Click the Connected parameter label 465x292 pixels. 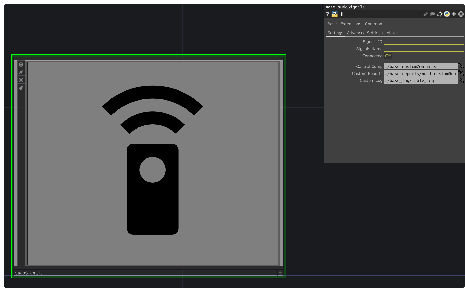coord(372,56)
